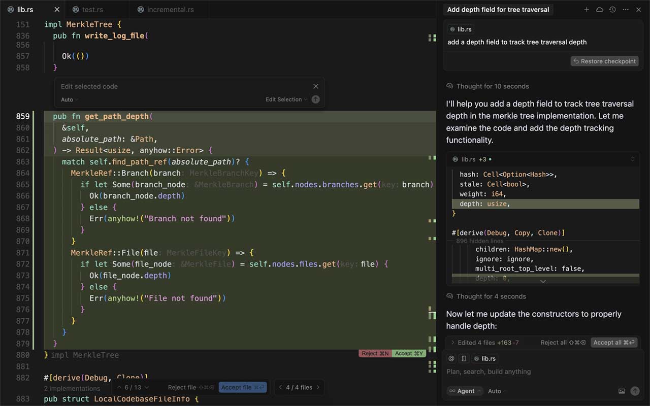Open the Auto model dropdown in chat
Image resolution: width=650 pixels, height=406 pixels.
(497, 391)
